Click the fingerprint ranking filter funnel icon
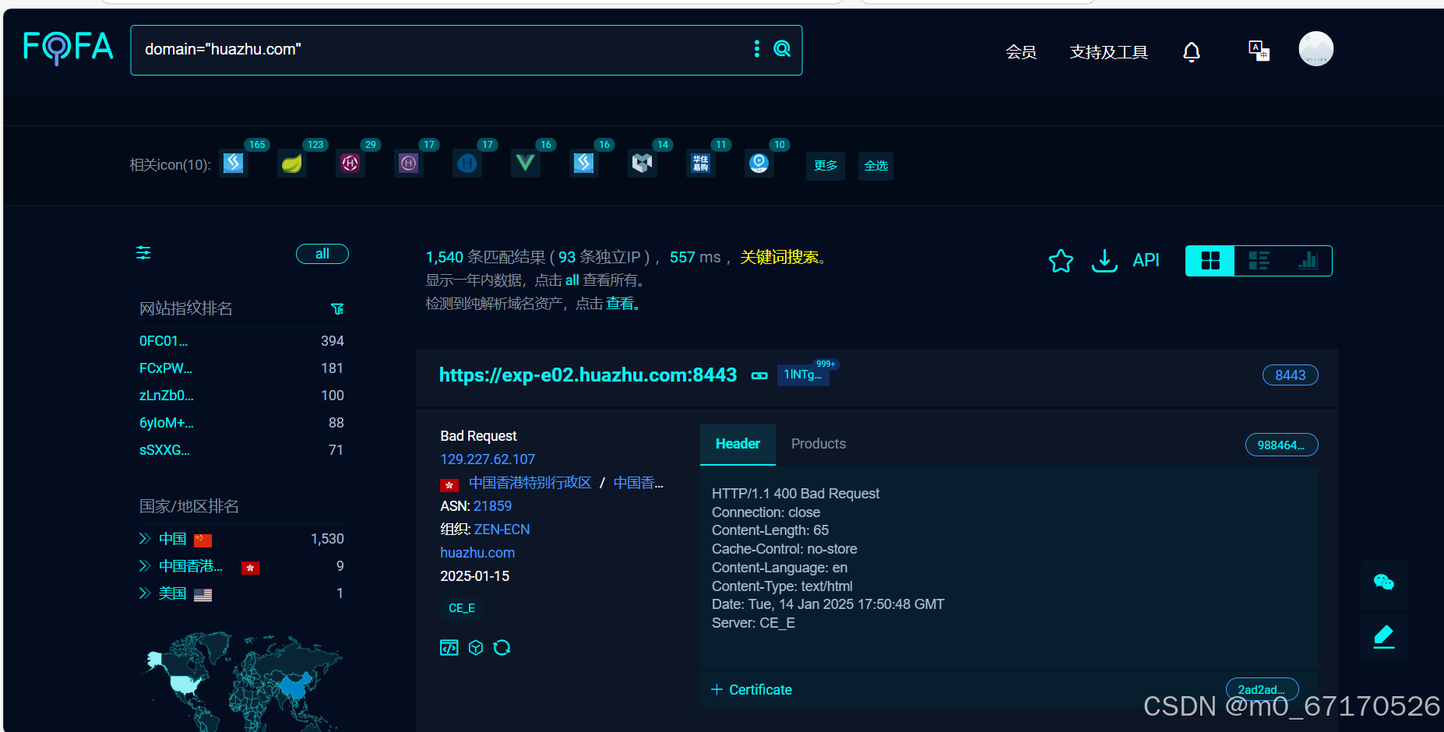 point(337,309)
